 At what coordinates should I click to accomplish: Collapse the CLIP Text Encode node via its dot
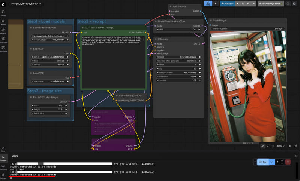82,28
